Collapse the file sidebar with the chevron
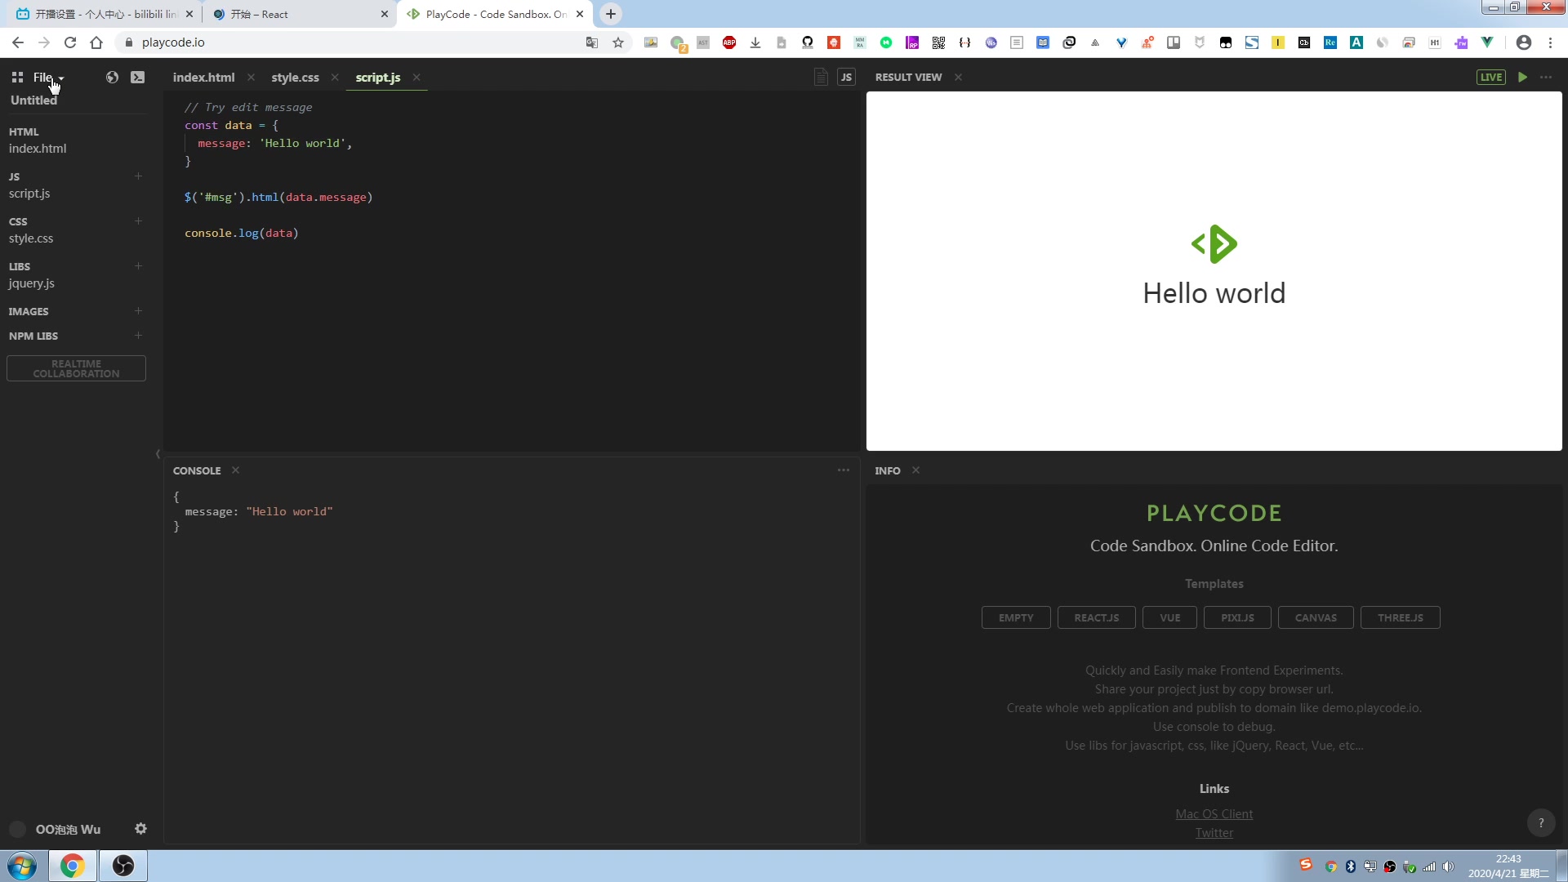 point(156,454)
